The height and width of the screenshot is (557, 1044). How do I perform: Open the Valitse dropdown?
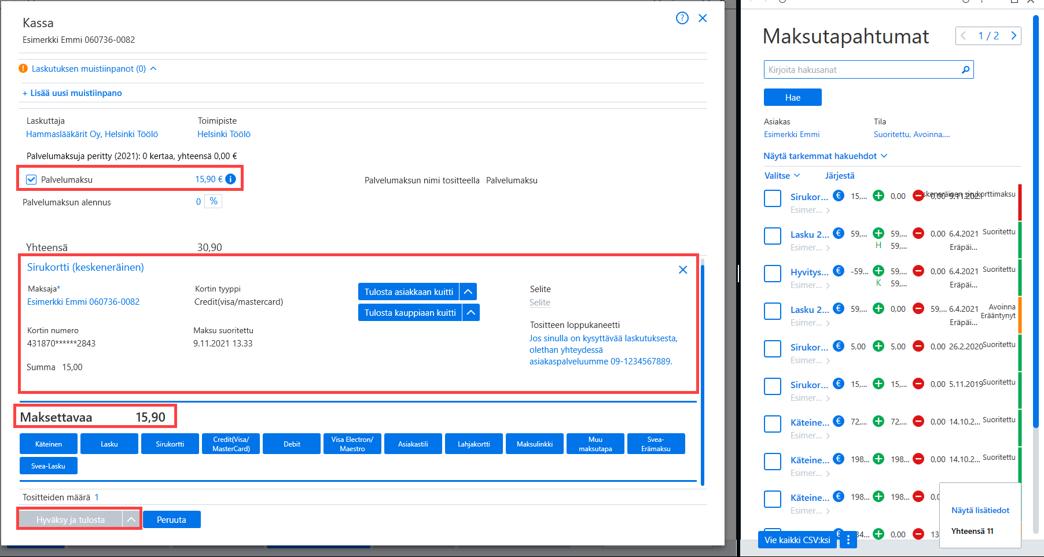tap(782, 175)
